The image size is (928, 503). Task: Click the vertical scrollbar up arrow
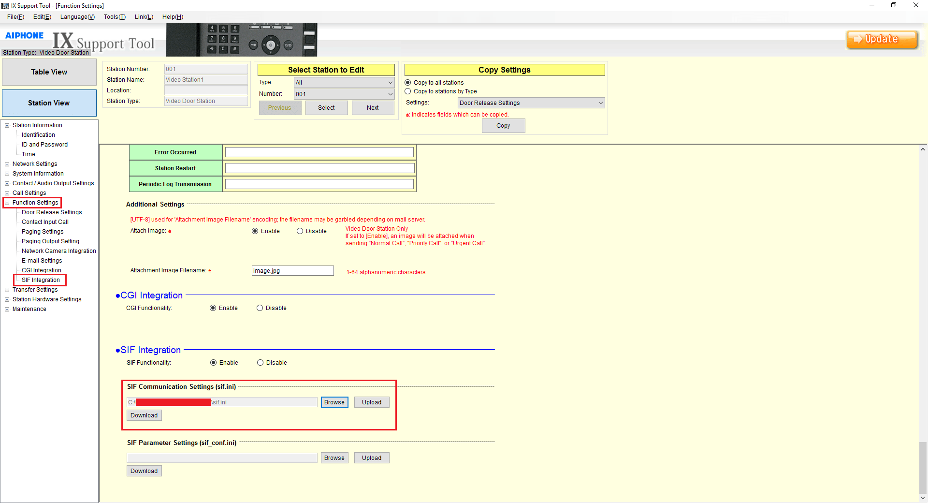923,149
